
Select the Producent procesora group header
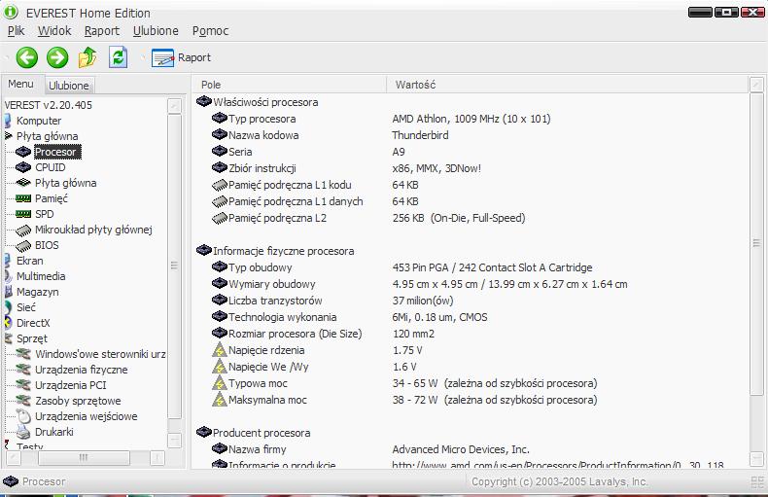(x=253, y=433)
